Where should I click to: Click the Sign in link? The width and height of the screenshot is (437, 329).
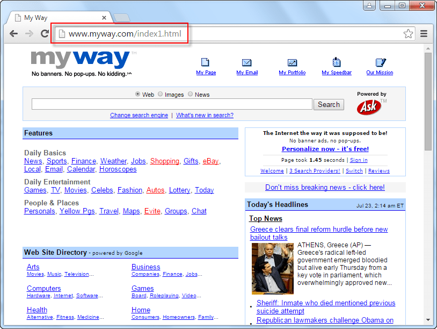359,160
